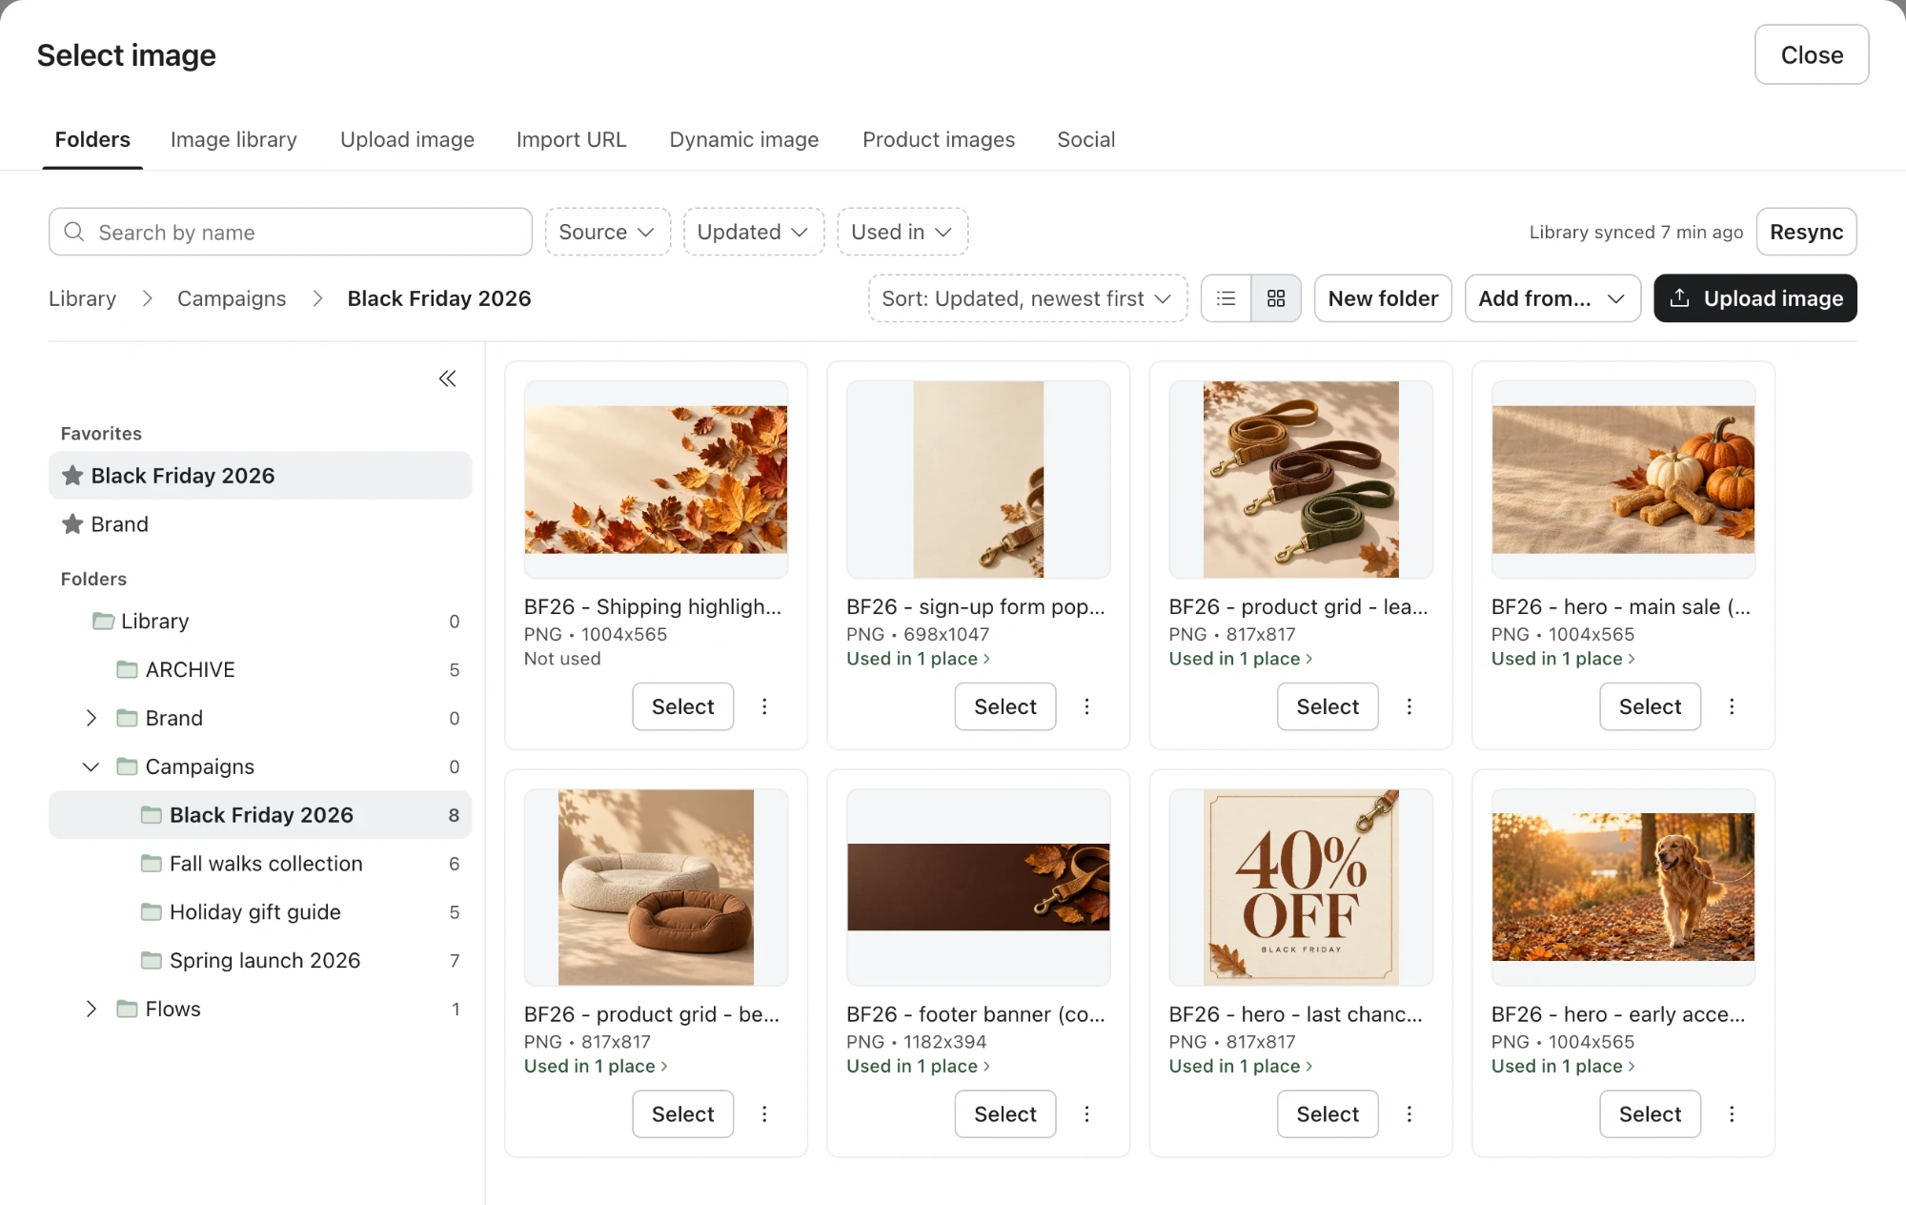Open the Dynamic image tab

coord(743,139)
